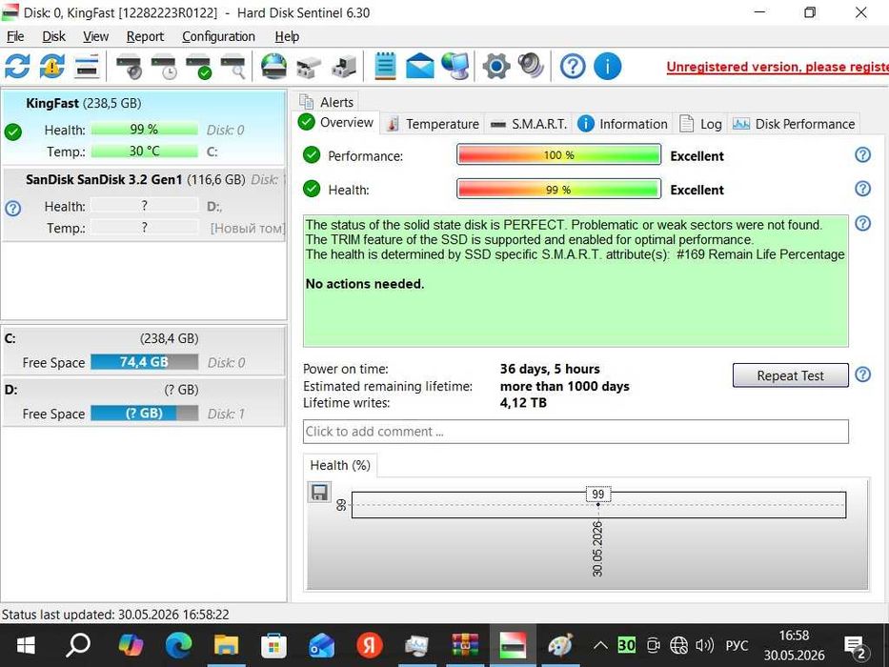
Task: Switch to the Disk Performance tab
Action: (x=794, y=124)
